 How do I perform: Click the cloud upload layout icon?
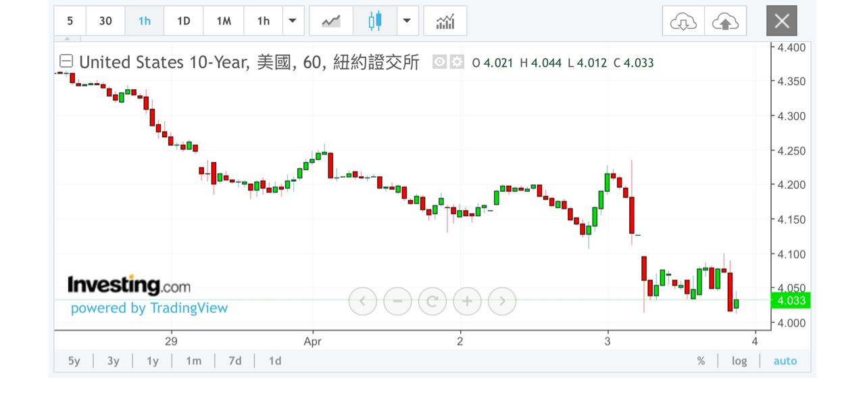[x=726, y=21]
